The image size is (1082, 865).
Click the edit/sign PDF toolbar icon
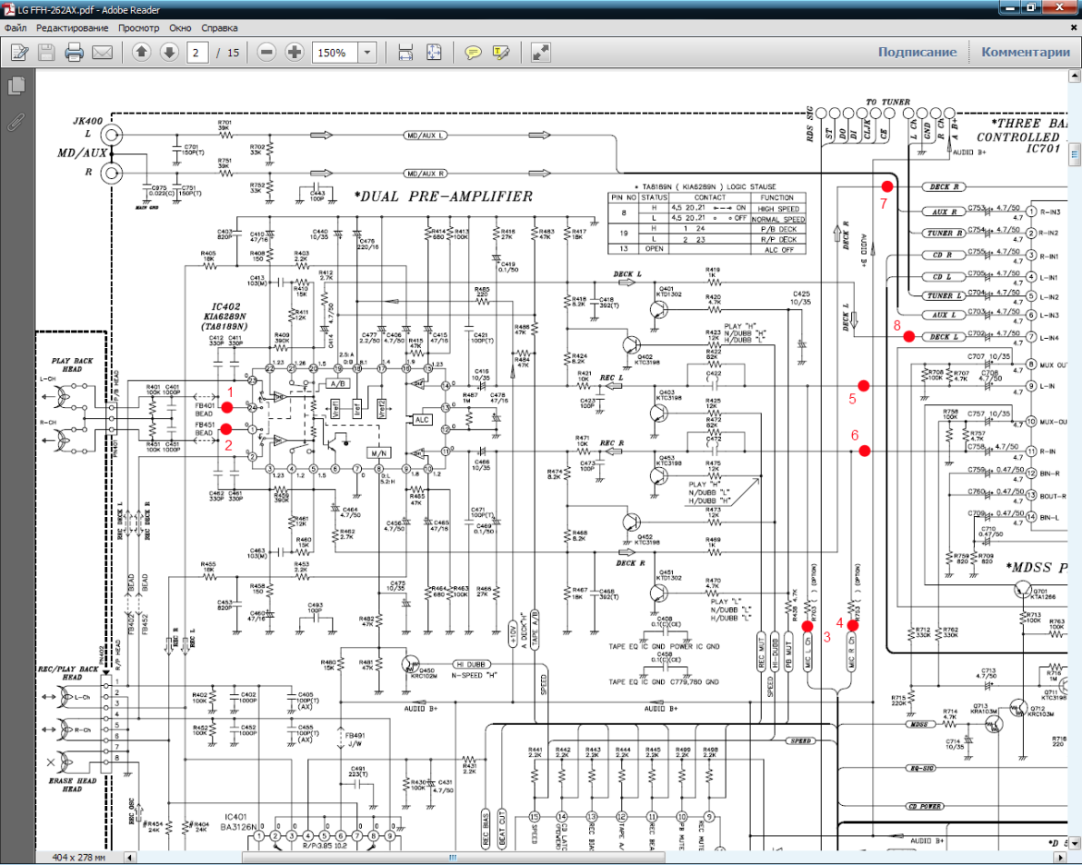[x=18, y=53]
